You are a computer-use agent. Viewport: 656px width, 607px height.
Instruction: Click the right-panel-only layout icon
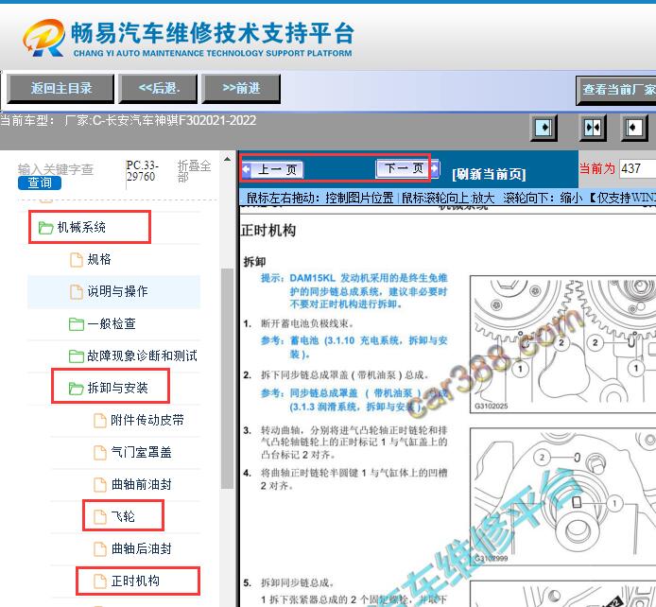coord(633,128)
